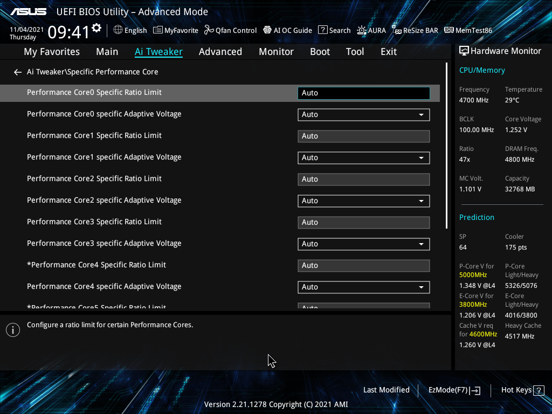The width and height of the screenshot is (552, 414).
Task: Switch to My Favorites tab
Action: [52, 52]
